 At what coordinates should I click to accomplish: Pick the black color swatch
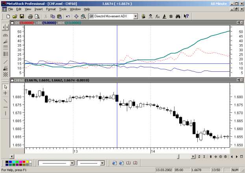(7, 162)
